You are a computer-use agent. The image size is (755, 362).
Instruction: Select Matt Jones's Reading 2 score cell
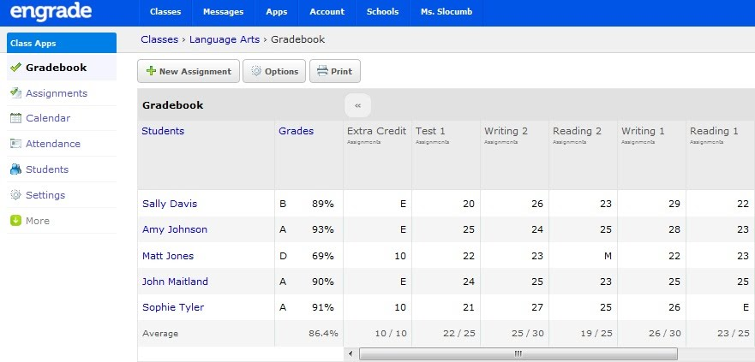tap(582, 256)
